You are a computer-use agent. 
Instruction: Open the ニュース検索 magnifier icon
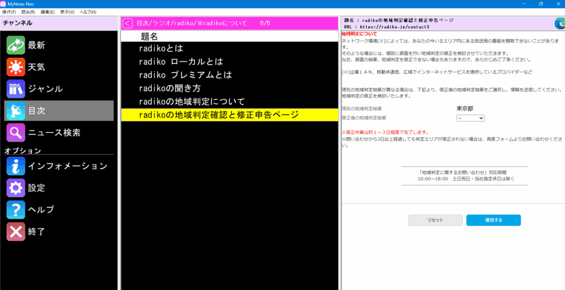15,132
